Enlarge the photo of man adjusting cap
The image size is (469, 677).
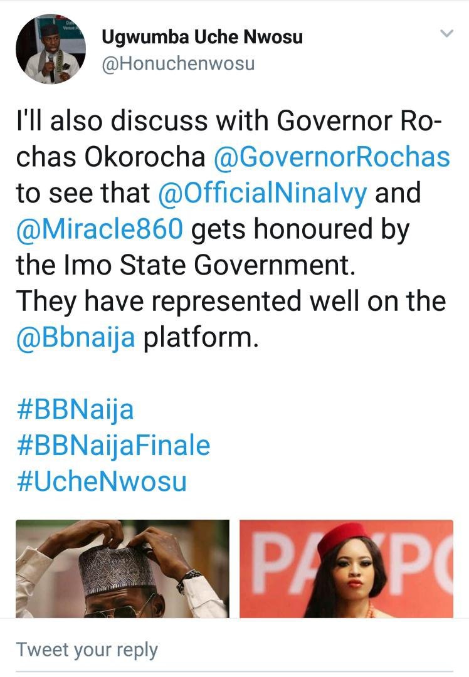click(x=122, y=569)
